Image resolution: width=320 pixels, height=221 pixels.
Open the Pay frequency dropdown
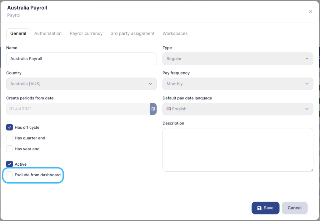point(237,84)
